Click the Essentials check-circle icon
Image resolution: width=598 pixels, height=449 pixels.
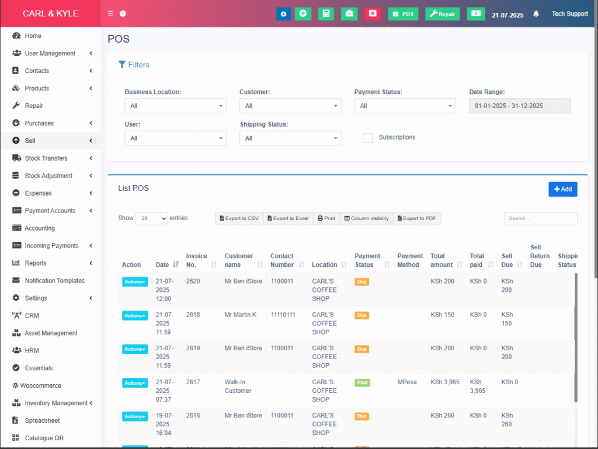(x=16, y=368)
